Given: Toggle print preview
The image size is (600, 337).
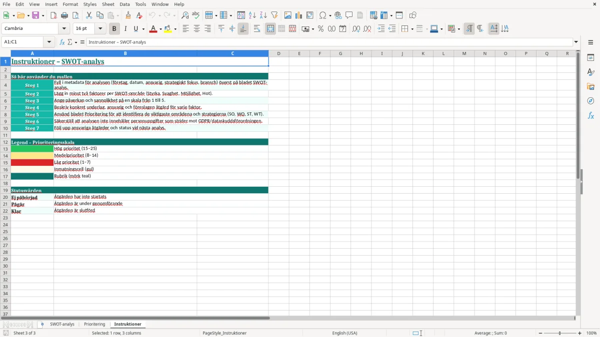Looking at the screenshot, I should 75,15.
